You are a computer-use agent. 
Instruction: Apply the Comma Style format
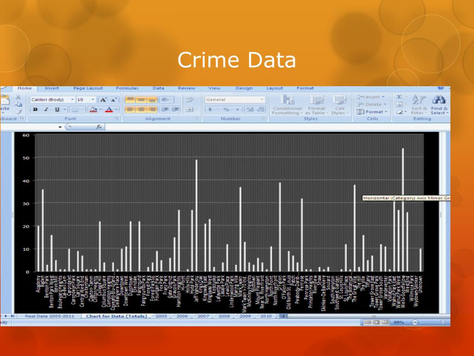pyautogui.click(x=237, y=109)
